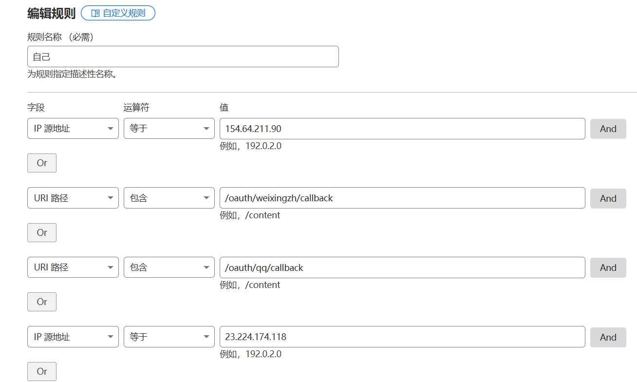Click And button beside 154.64.211.90
The height and width of the screenshot is (382, 637).
click(x=608, y=129)
